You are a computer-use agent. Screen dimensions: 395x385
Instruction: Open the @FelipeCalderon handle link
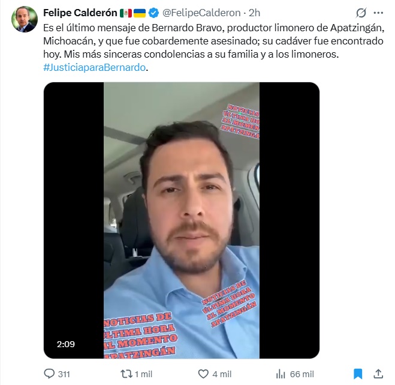coord(201,13)
